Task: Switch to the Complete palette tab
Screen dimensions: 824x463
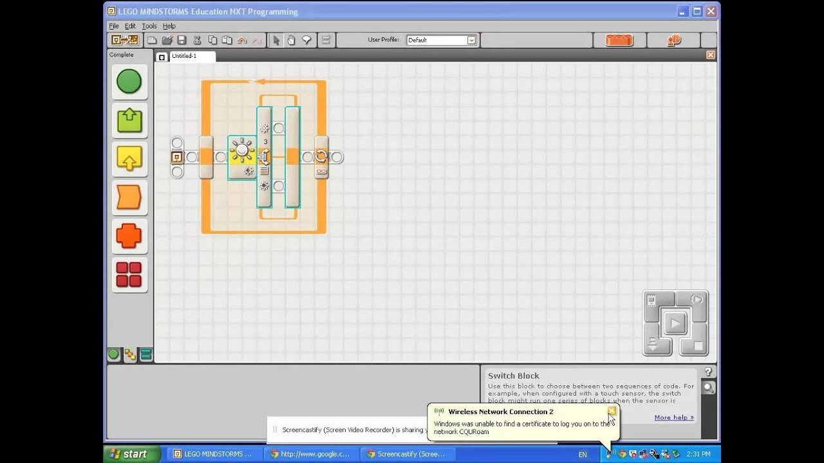Action: click(130, 354)
